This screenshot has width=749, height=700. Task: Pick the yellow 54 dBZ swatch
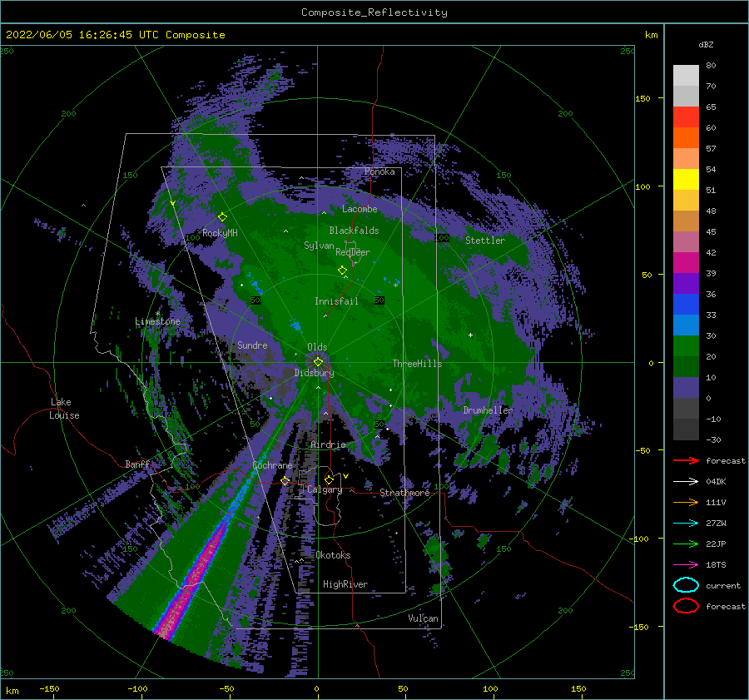686,179
